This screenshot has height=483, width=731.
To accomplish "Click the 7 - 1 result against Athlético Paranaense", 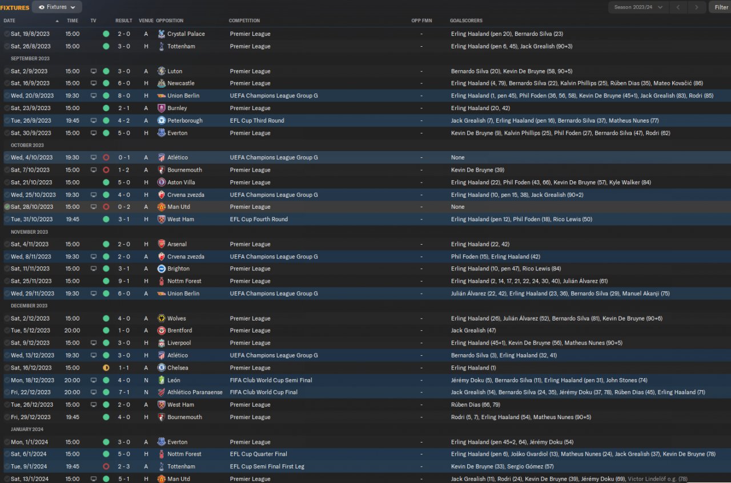I will coord(124,392).
